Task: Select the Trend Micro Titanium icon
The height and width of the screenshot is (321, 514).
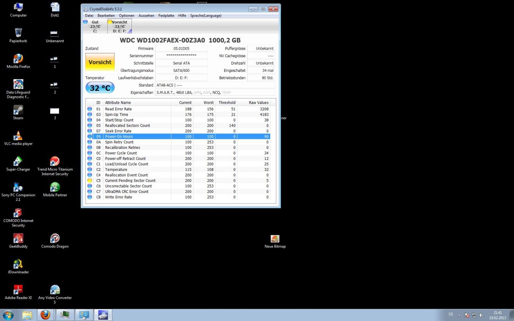Action: pyautogui.click(x=55, y=166)
